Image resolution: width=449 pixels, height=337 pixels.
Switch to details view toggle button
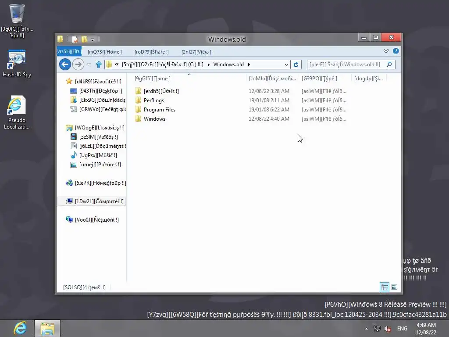384,287
